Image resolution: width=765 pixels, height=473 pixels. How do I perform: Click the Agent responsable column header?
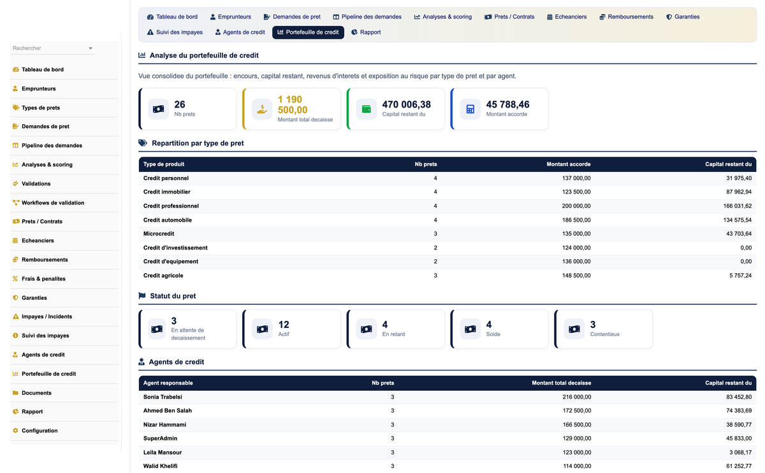coord(168,383)
